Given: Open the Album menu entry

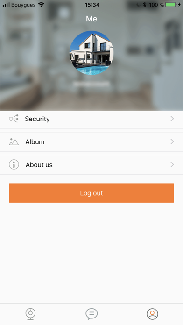Looking at the screenshot, I should click(91, 142).
